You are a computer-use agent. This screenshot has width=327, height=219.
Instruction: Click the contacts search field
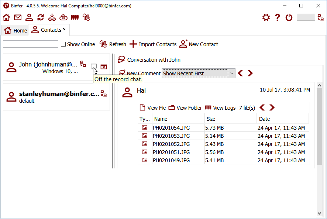pyautogui.click(x=31, y=44)
